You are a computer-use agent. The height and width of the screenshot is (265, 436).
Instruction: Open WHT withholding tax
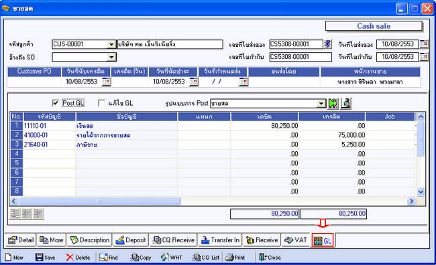172,258
